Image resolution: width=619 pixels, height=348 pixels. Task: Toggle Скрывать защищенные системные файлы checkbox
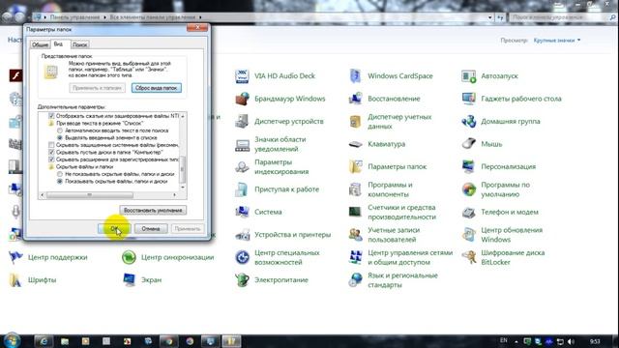(x=51, y=145)
